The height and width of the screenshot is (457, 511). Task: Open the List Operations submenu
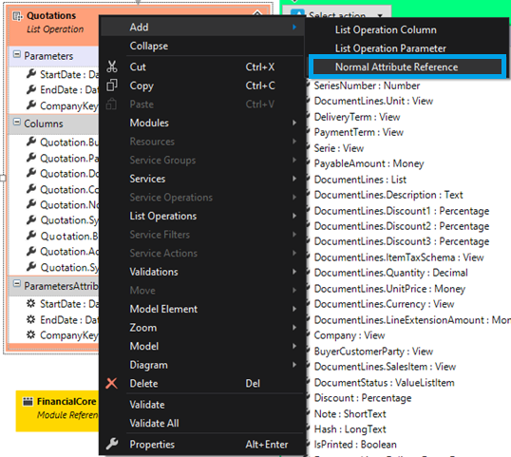(x=202, y=216)
